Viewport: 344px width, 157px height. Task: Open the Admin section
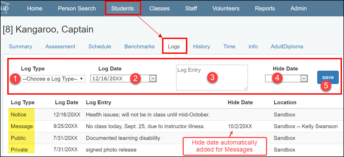pyautogui.click(x=298, y=8)
